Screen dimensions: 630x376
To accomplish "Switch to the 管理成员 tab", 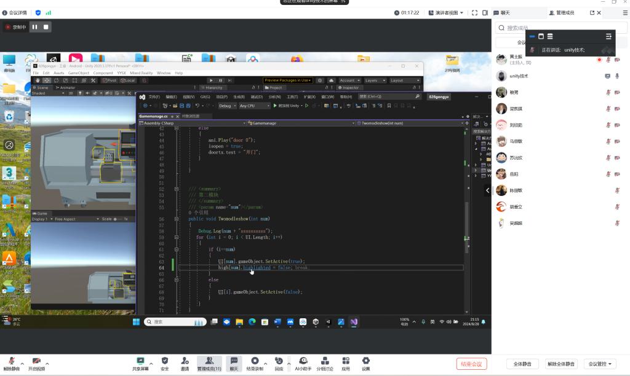I will 560,12.
